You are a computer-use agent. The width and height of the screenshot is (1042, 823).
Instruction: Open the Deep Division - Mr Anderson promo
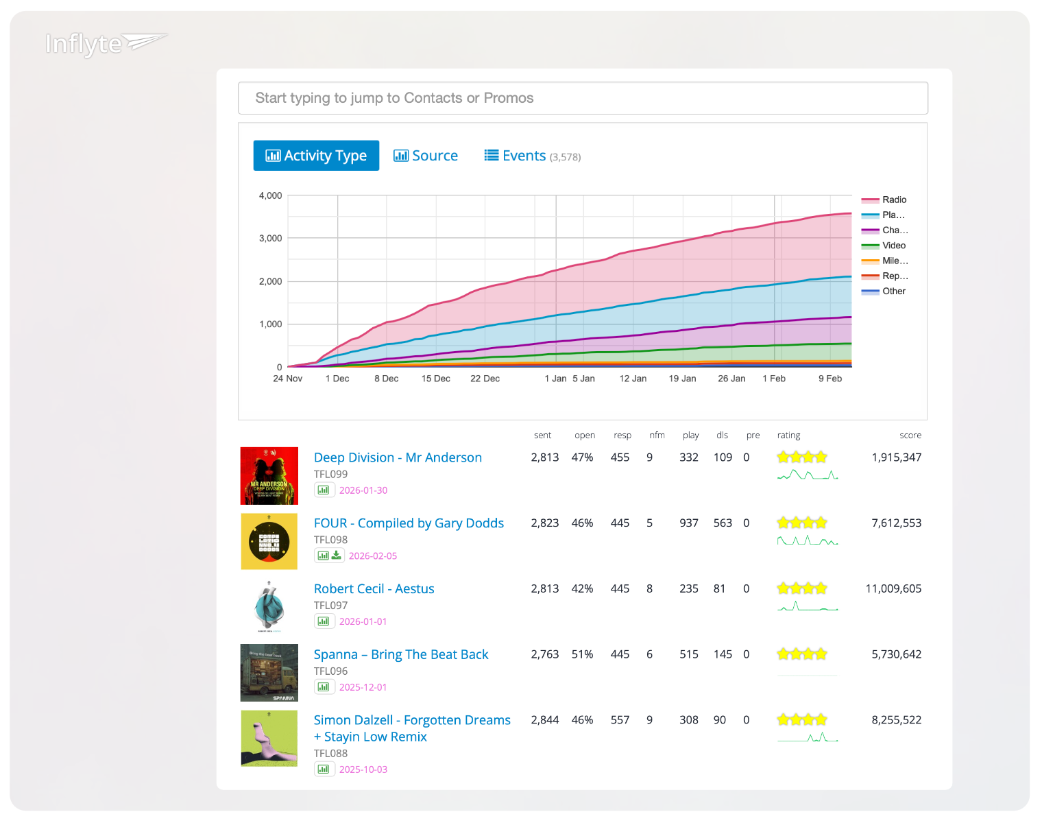pyautogui.click(x=398, y=457)
